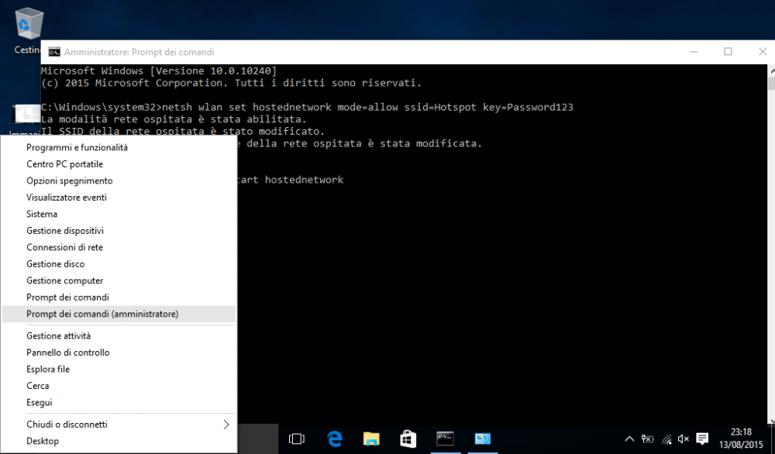Launch Microsoft Edge from the taskbar
Screen dimensions: 775x454
point(335,439)
